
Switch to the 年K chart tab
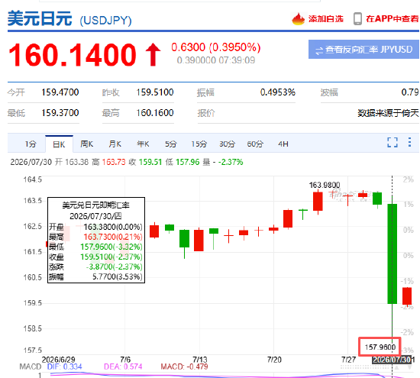pyautogui.click(x=143, y=144)
